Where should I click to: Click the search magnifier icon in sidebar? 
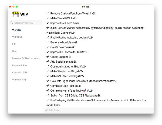pyautogui.click(x=12, y=23)
